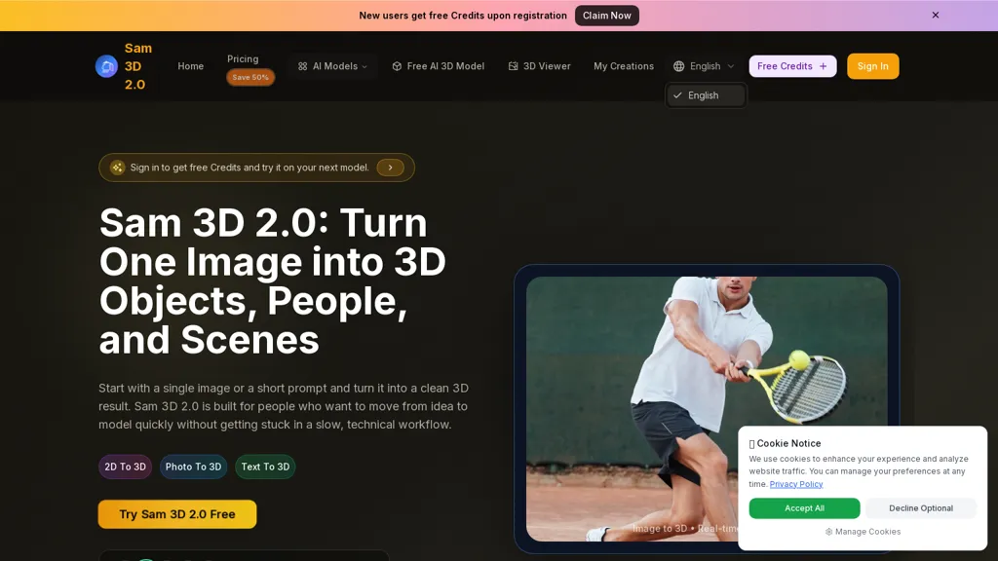Click the cube icon beside Free AI 3D Model
Viewport: 998px width, 561px height.
coord(397,66)
